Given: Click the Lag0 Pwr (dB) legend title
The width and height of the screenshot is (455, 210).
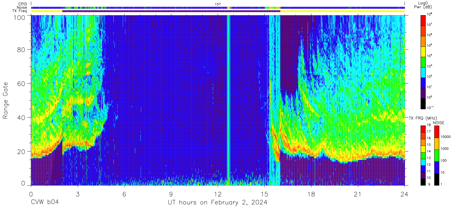Looking at the screenshot, I should pos(422,5).
